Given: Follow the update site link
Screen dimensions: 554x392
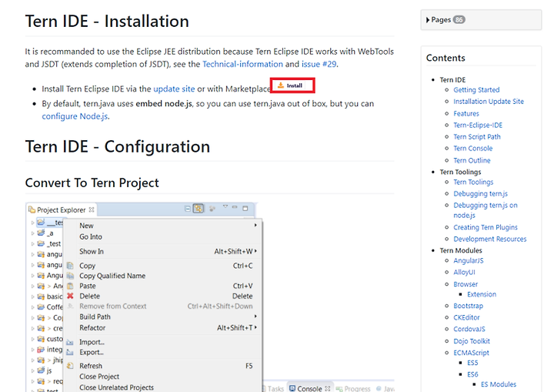Looking at the screenshot, I should [174, 89].
